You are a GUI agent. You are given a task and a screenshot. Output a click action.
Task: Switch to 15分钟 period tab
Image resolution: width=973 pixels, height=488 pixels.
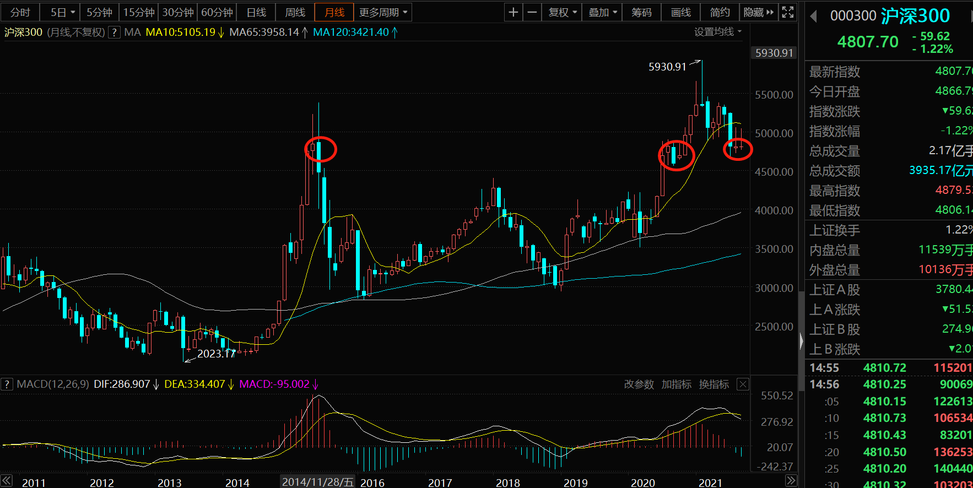[x=138, y=12]
